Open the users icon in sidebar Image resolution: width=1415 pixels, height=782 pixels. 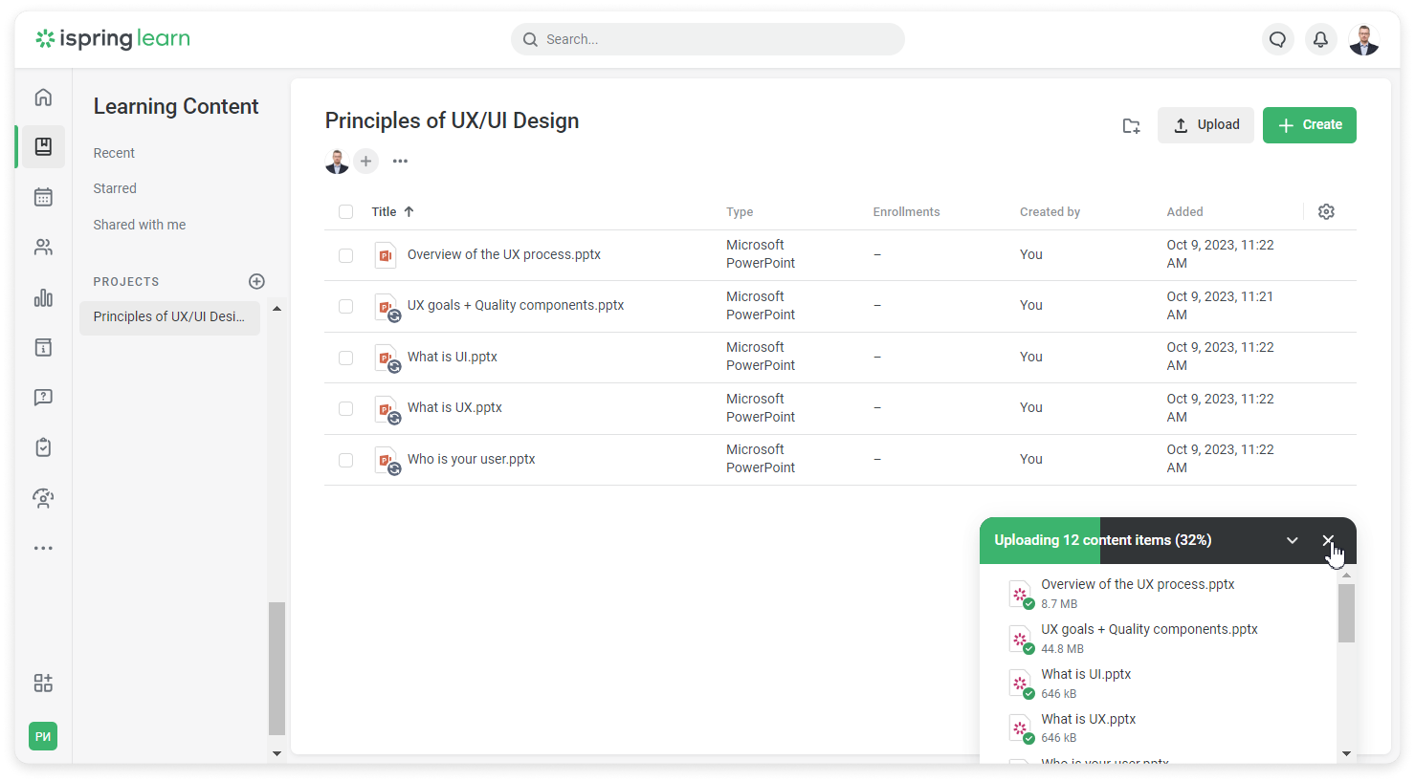[x=43, y=248]
